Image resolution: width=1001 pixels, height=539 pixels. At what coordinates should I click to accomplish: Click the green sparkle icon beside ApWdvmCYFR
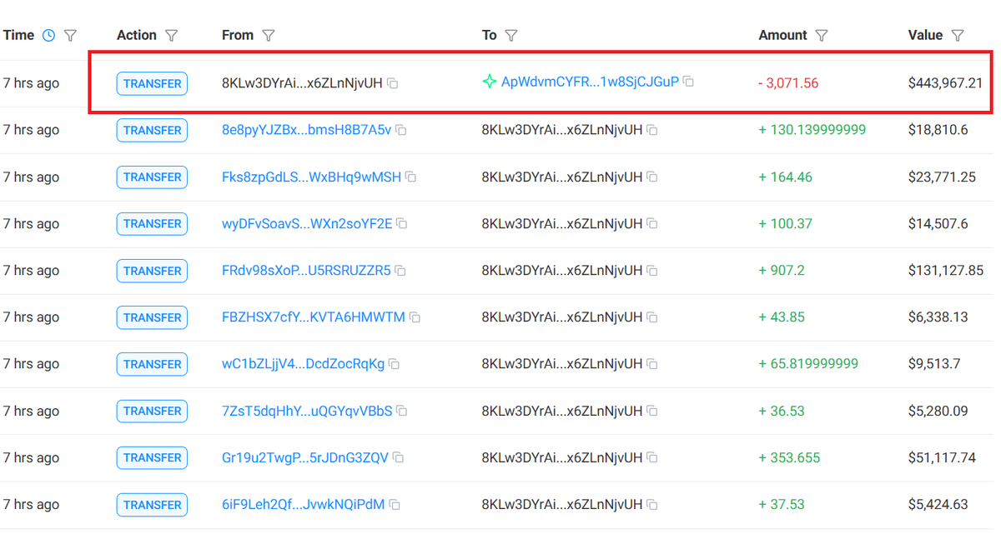click(490, 82)
